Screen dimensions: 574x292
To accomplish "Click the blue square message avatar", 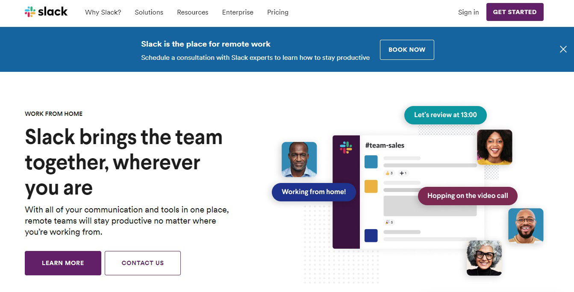I will [x=371, y=162].
